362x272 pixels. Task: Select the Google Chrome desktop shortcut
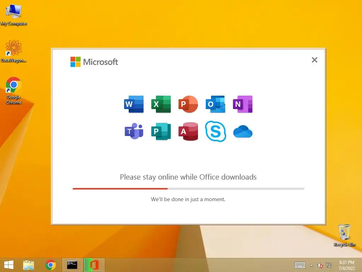pyautogui.click(x=14, y=91)
